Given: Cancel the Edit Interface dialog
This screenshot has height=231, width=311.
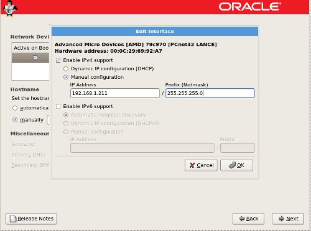Looking at the screenshot, I should (x=201, y=165).
